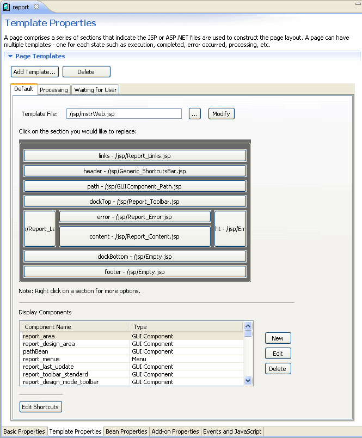Select the header Generic_ShortcutsBar.jsp section

pyautogui.click(x=135, y=171)
